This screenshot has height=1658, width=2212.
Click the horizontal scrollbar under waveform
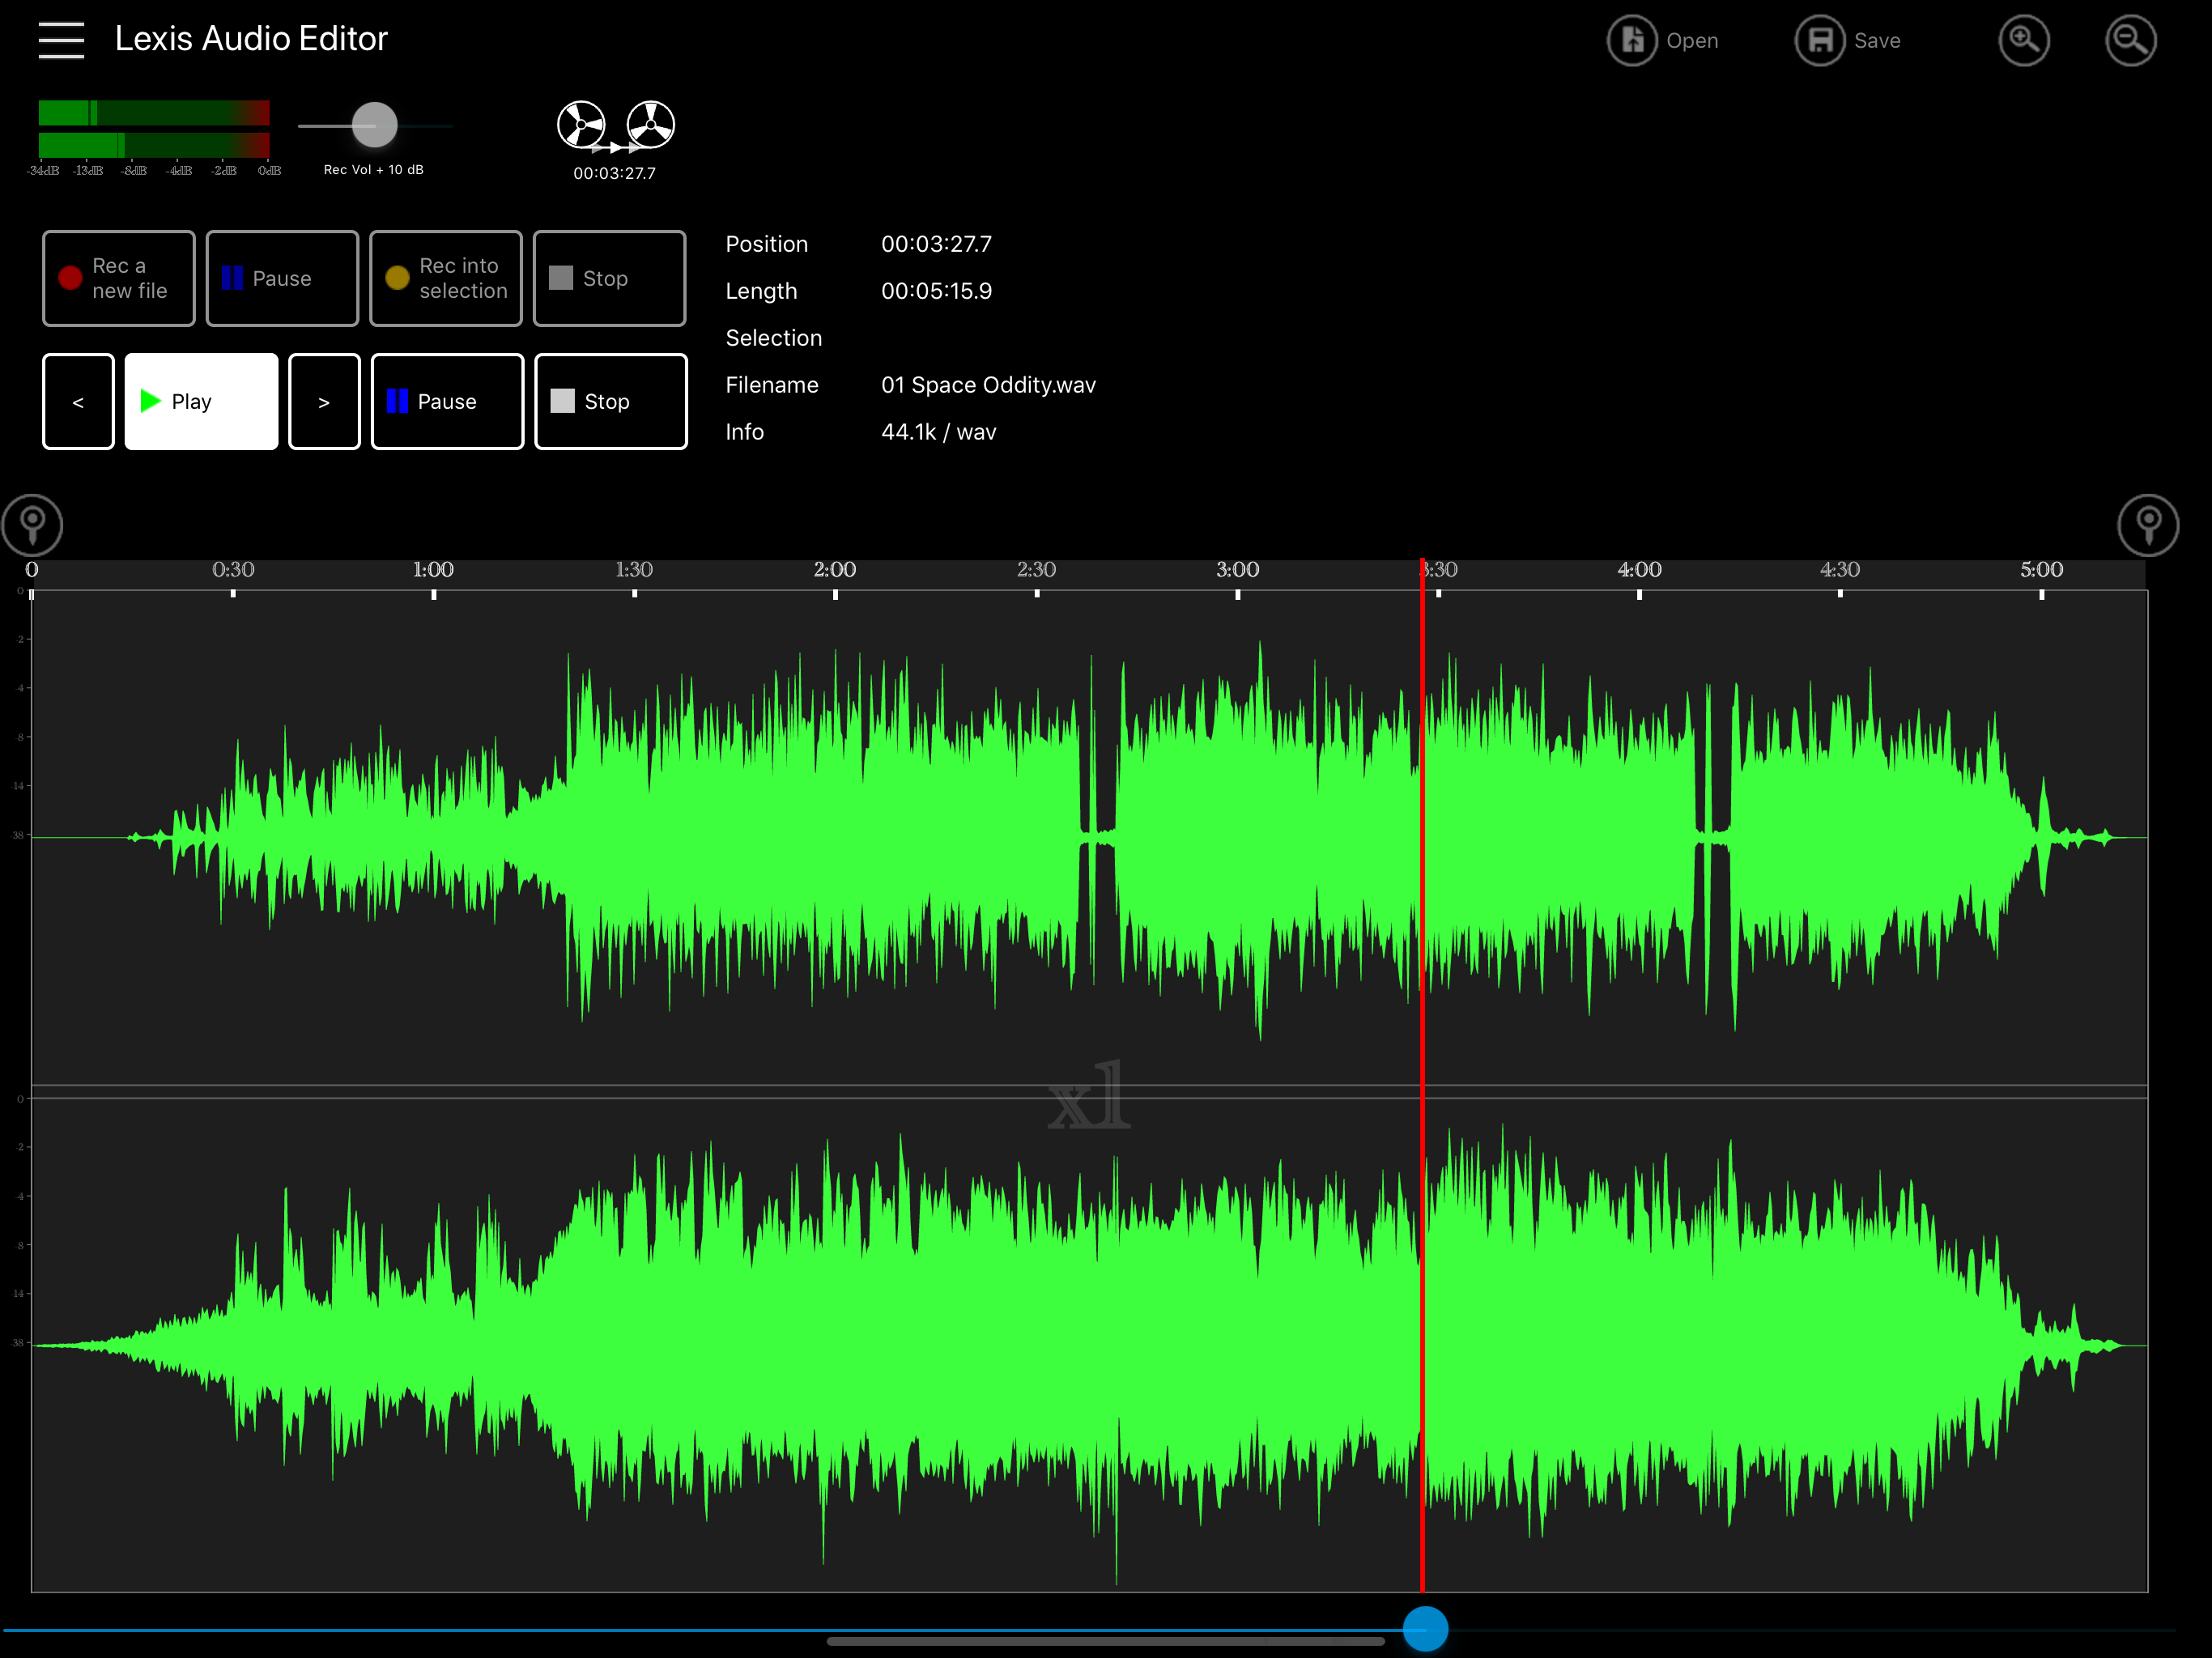pos(1105,1641)
